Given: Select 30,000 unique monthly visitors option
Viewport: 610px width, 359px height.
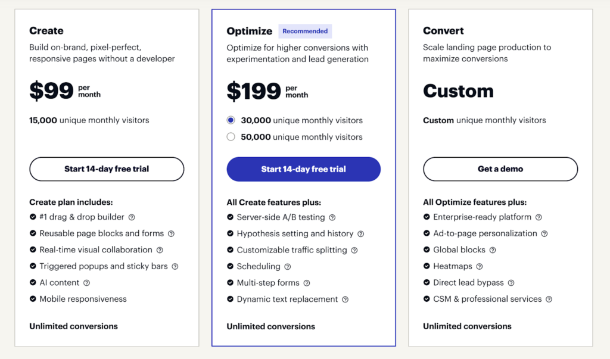Looking at the screenshot, I should [x=231, y=120].
